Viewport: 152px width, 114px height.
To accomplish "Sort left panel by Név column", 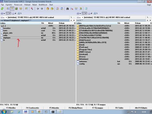I will click(21, 23).
